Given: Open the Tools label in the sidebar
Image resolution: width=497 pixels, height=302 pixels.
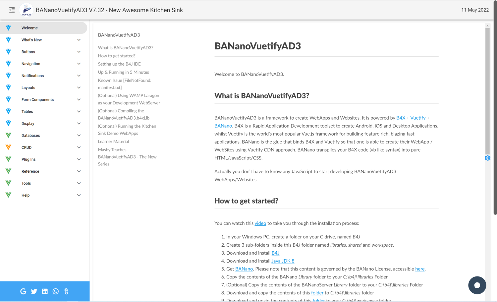Looking at the screenshot, I should coord(26,183).
